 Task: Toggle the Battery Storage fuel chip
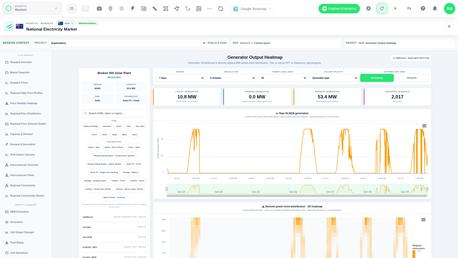[x=91, y=126]
